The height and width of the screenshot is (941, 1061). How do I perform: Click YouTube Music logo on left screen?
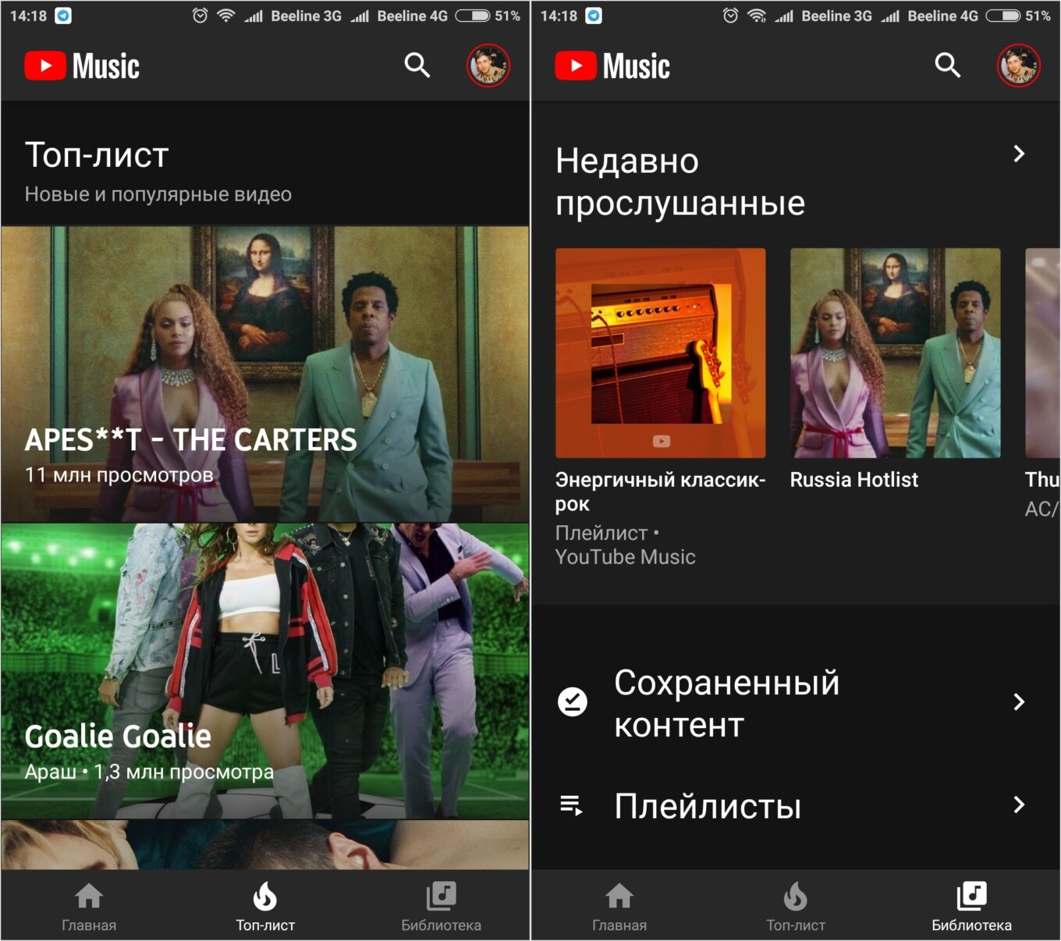point(82,66)
